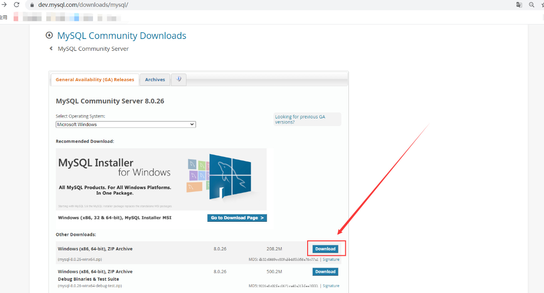Screen dimensions: 544x293
Task: Click the (mysql-8.0.26-winx64-debug-test.zip) file name
Action: tap(90, 286)
